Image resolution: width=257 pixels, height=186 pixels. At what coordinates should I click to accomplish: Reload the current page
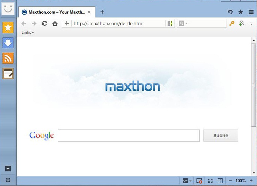45,23
